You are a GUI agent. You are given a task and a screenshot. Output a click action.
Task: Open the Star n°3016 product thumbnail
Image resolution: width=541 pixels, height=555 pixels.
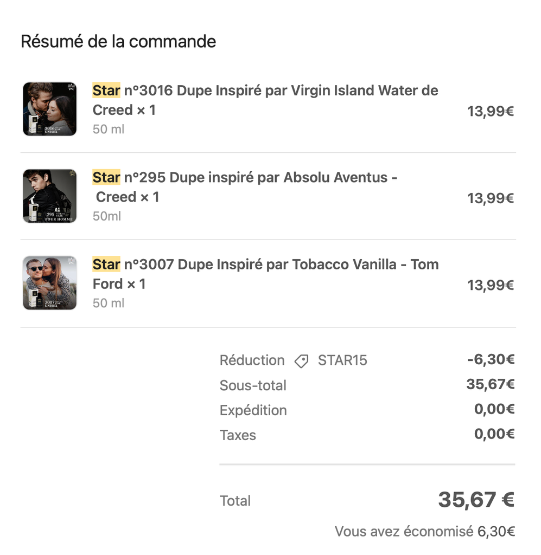(x=50, y=109)
